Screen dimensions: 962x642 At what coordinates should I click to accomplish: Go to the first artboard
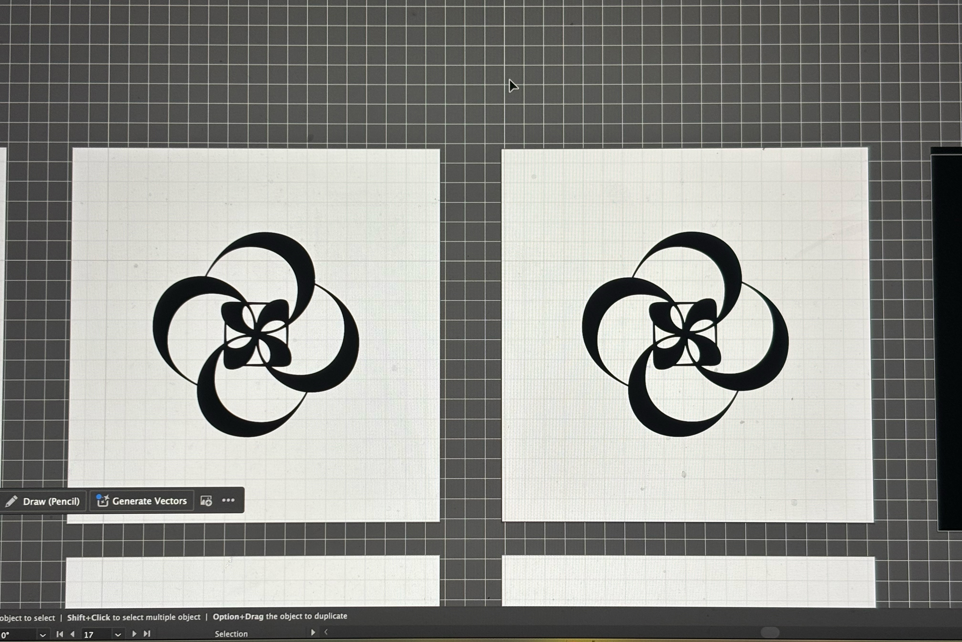[60, 634]
